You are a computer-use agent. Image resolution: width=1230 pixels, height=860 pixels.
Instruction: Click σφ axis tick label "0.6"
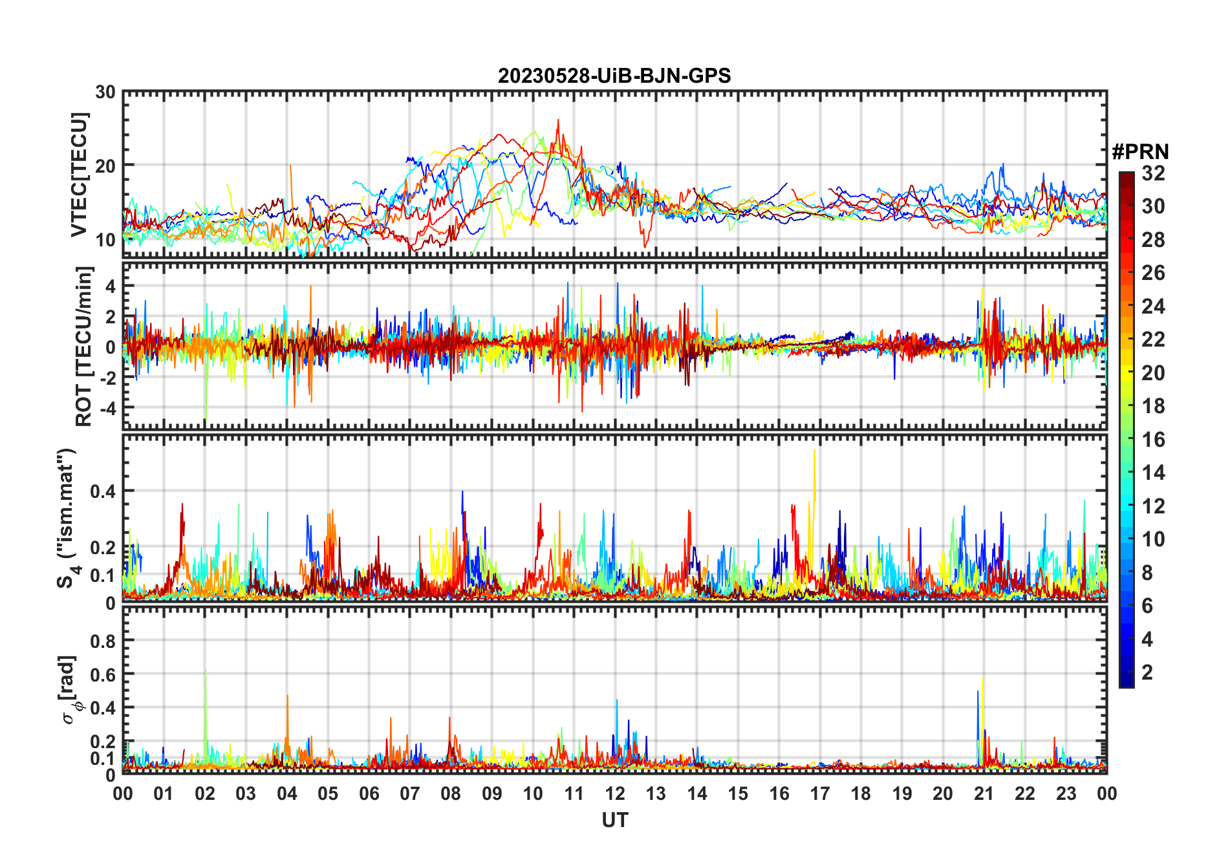pyautogui.click(x=103, y=674)
